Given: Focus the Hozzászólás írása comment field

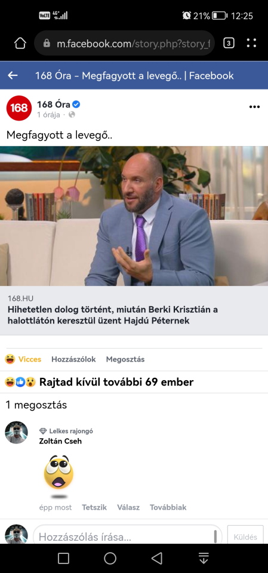Looking at the screenshot, I should coord(128,537).
